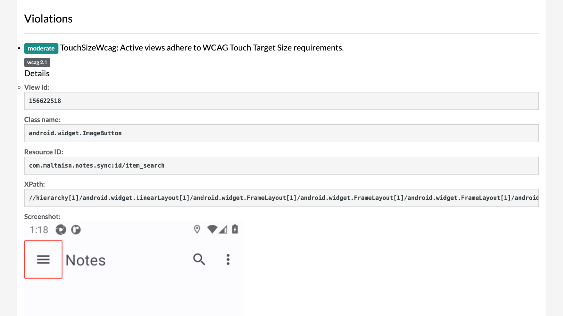Click the Details subheading

point(37,74)
